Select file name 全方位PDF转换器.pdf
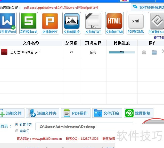 click(x=25, y=52)
